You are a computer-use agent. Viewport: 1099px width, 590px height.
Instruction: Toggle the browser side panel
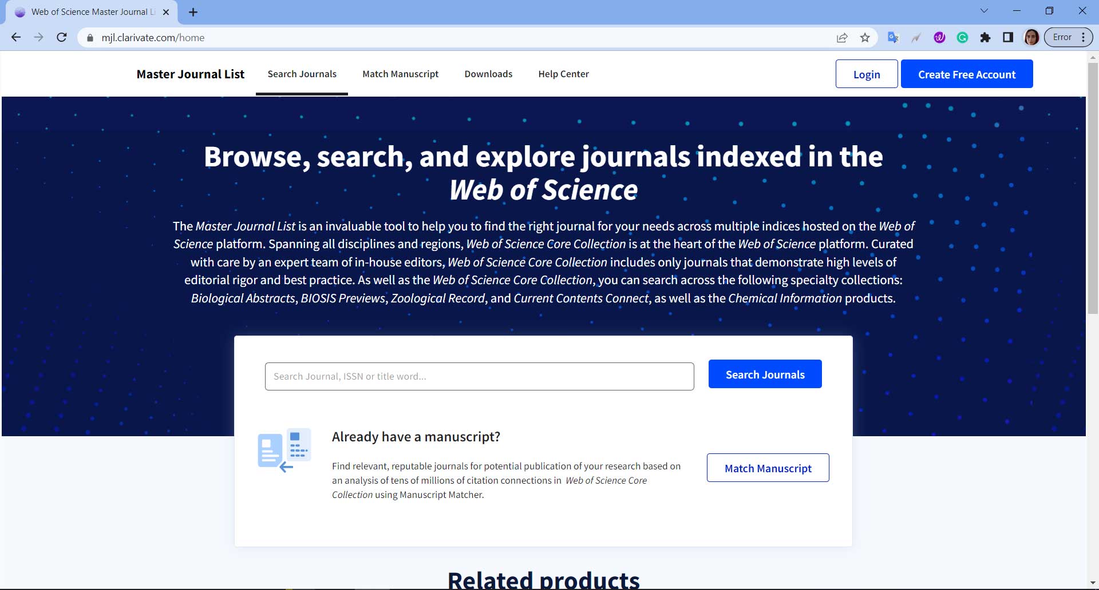[x=1008, y=38]
